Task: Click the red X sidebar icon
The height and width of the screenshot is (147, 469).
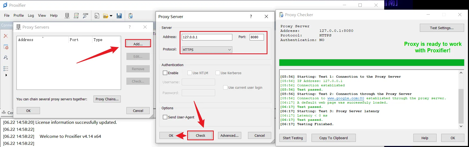Action: coord(6,36)
